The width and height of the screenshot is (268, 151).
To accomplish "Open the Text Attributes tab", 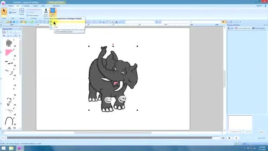I will (x=258, y=28).
